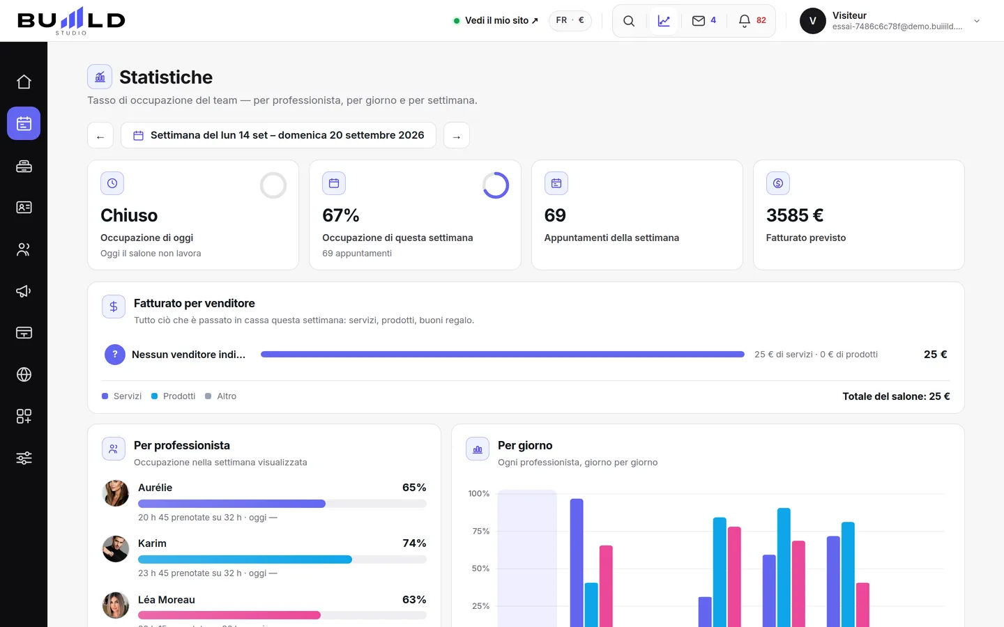Viewport: 1004px width, 627px height.
Task: Click the clock icon on Chiuso card
Action: 112,183
